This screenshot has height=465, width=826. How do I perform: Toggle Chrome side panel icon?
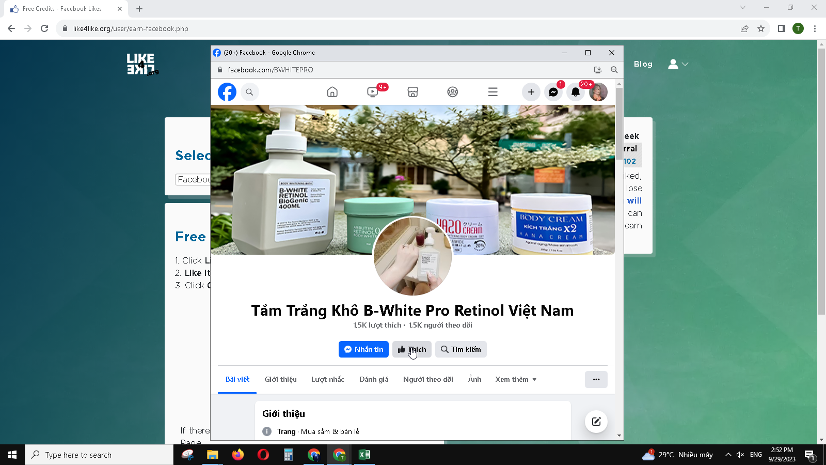(x=782, y=28)
